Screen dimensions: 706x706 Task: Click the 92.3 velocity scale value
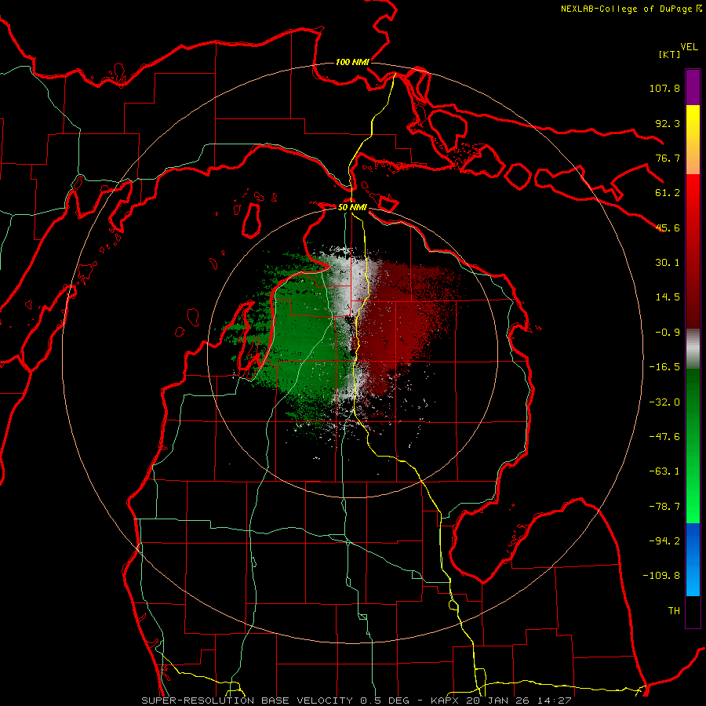tap(668, 123)
